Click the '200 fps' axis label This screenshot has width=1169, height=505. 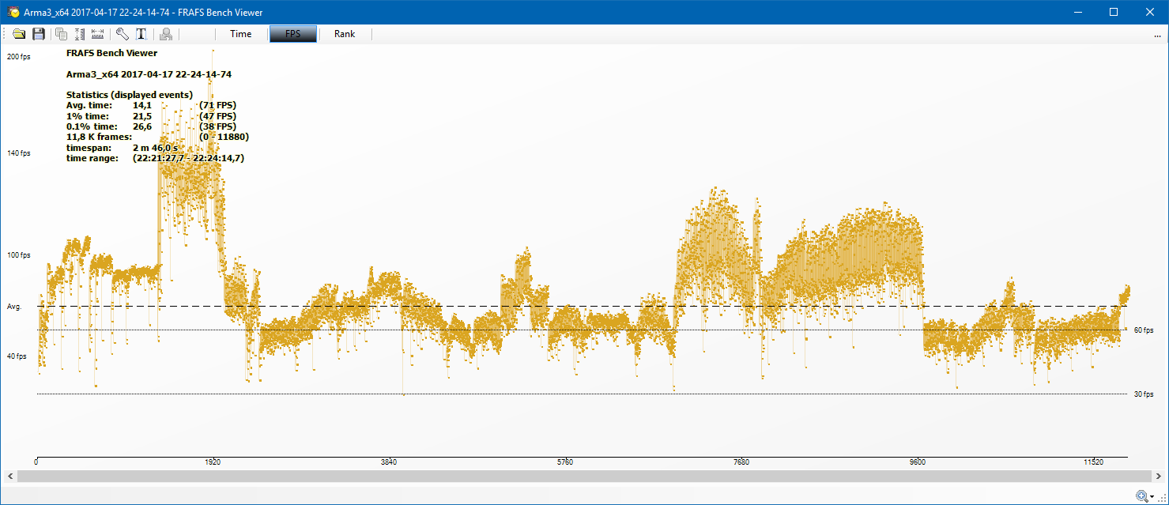tap(18, 57)
